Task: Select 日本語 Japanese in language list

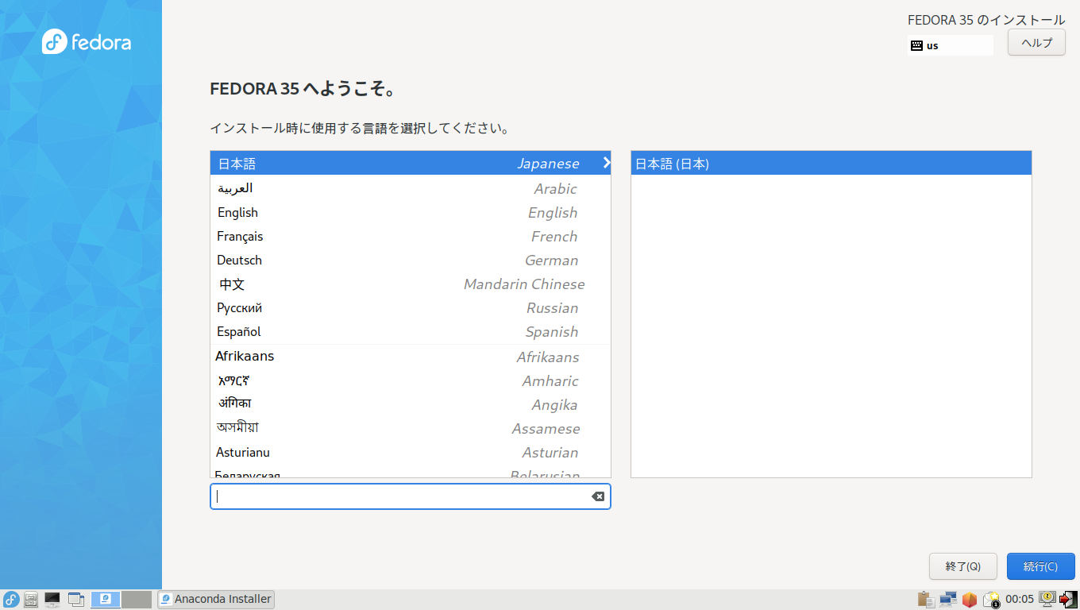Action: (x=411, y=163)
